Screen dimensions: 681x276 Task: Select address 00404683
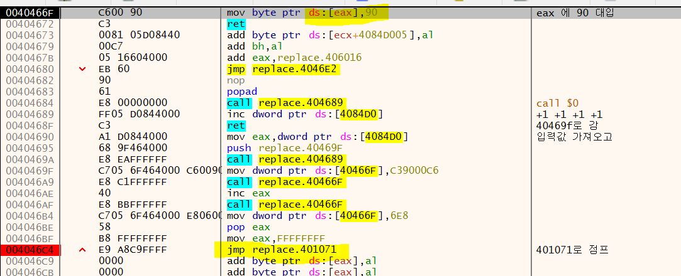pyautogui.click(x=30, y=92)
